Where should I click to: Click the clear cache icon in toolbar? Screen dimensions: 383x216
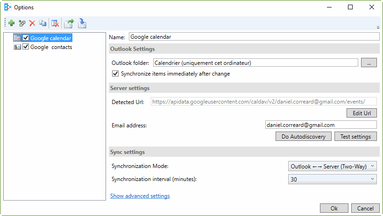click(55, 23)
